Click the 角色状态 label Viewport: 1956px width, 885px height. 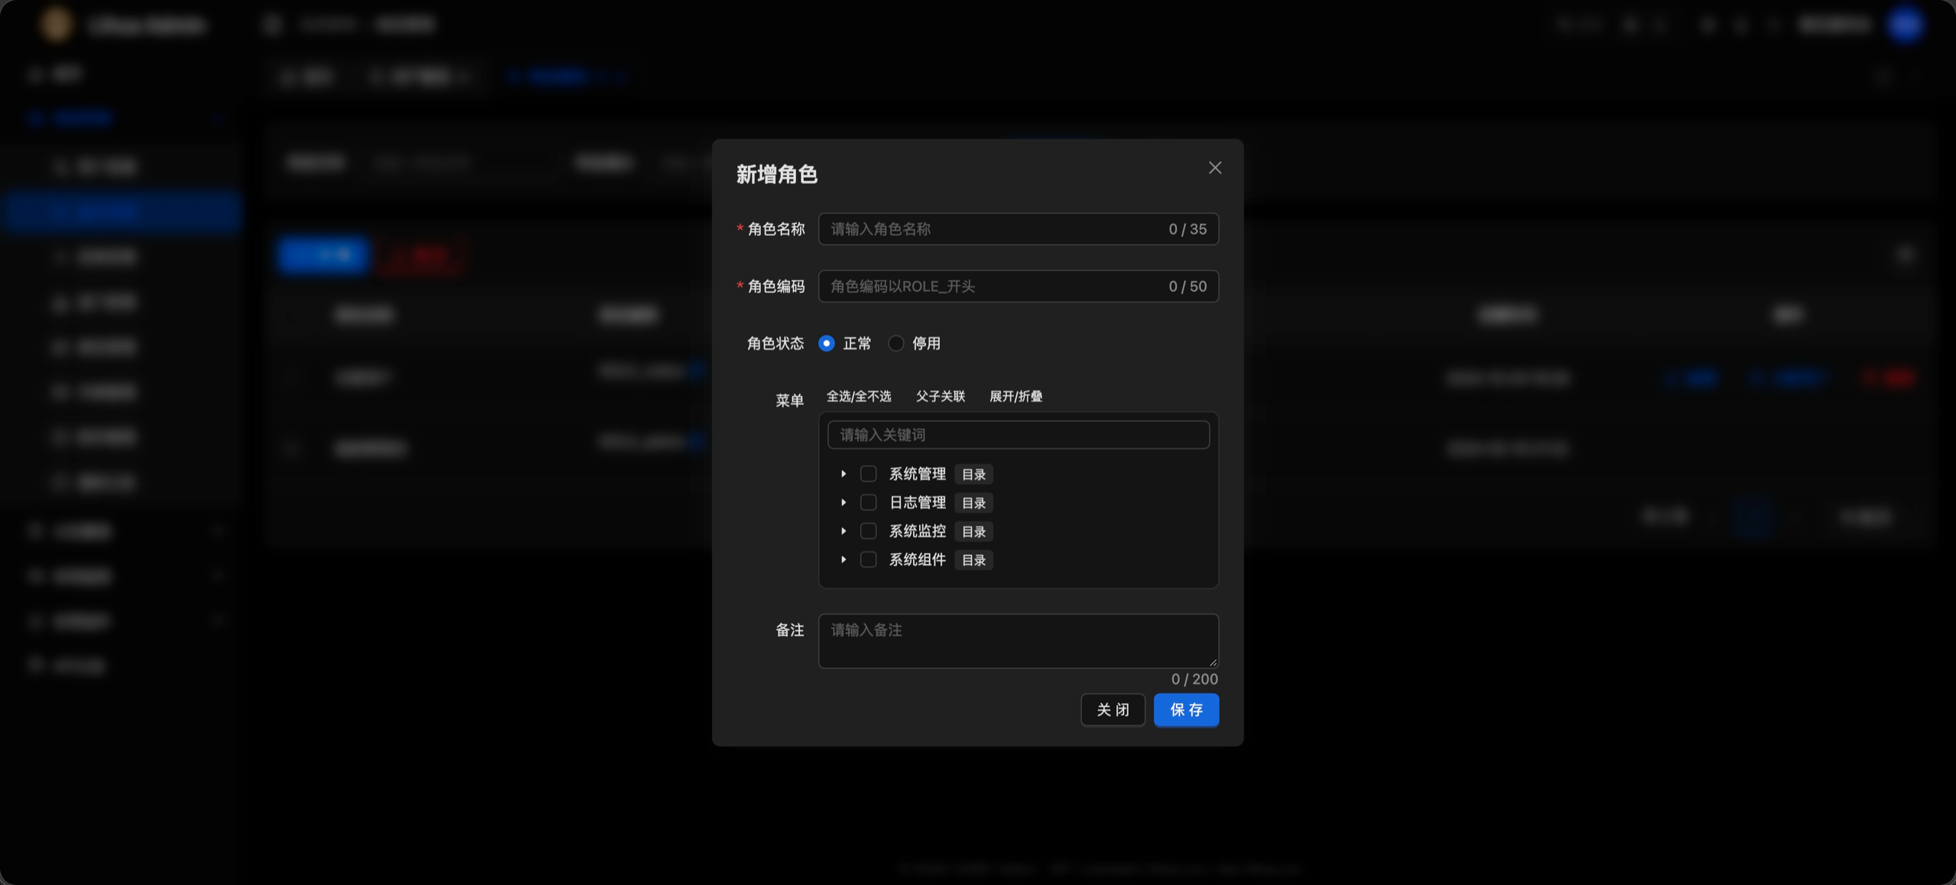click(775, 344)
